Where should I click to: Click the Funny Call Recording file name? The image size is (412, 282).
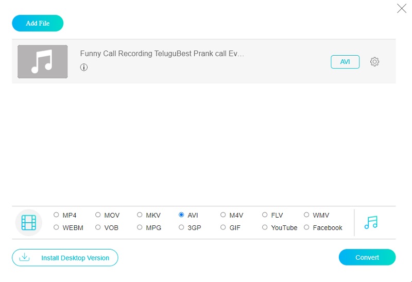coord(162,54)
